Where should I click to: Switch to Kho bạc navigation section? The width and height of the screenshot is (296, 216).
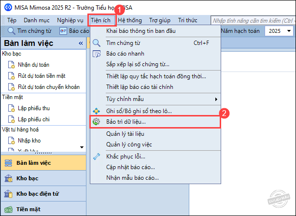tap(43, 178)
